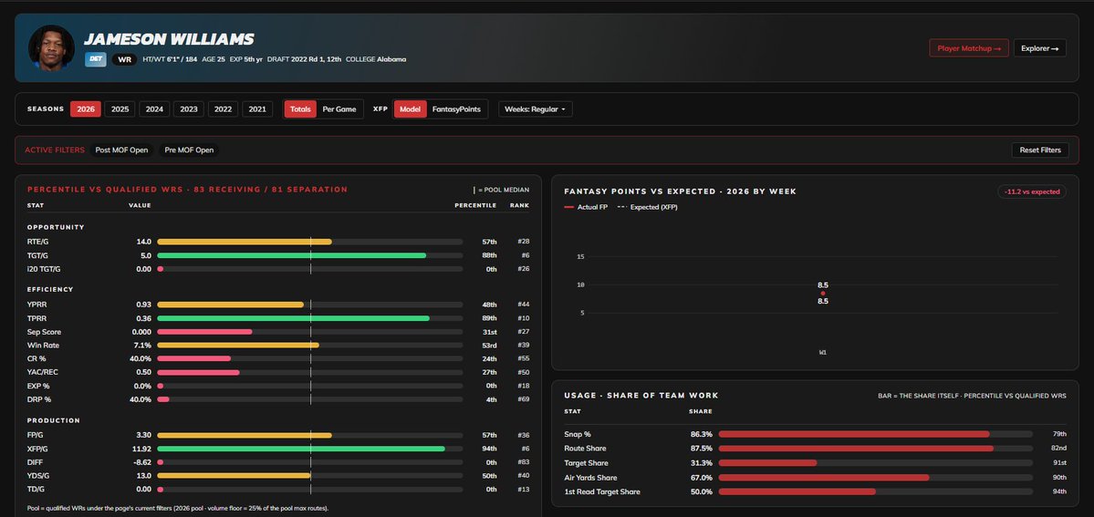Image resolution: width=1094 pixels, height=517 pixels.
Task: Click the W1 axis label
Action: (823, 353)
